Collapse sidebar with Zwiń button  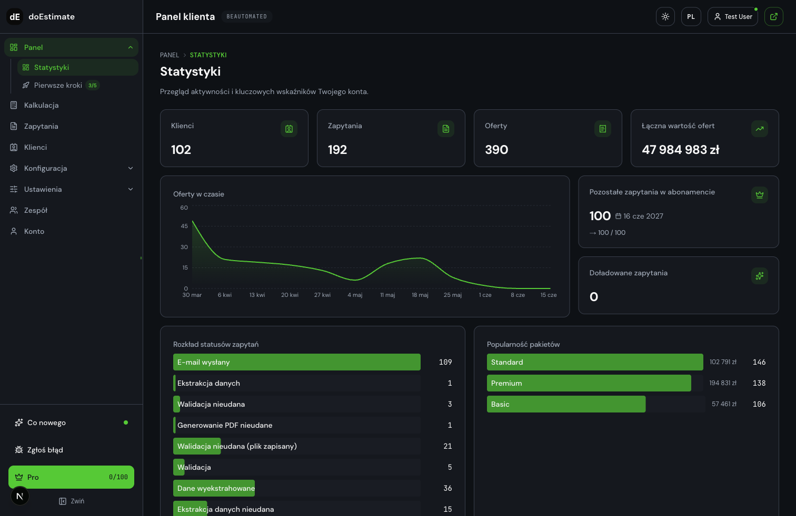(72, 501)
